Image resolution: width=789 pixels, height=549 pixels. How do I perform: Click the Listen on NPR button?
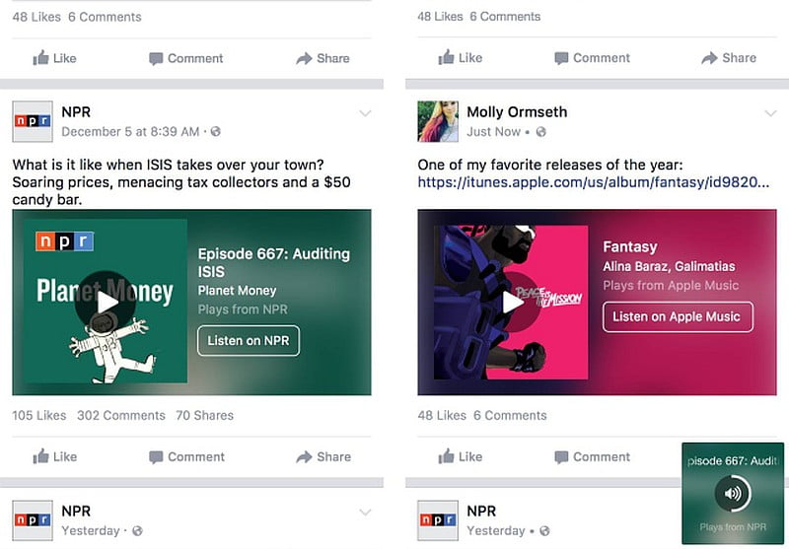(249, 340)
